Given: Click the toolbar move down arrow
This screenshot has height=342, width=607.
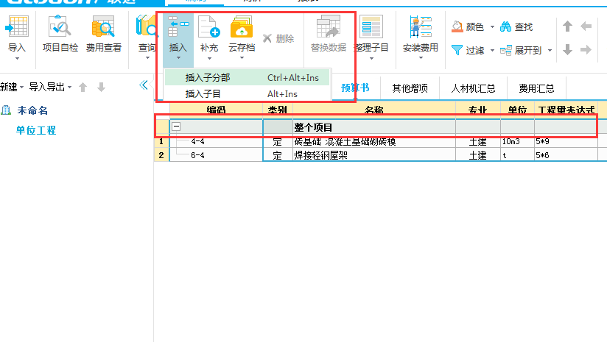Looking at the screenshot, I should 567,50.
